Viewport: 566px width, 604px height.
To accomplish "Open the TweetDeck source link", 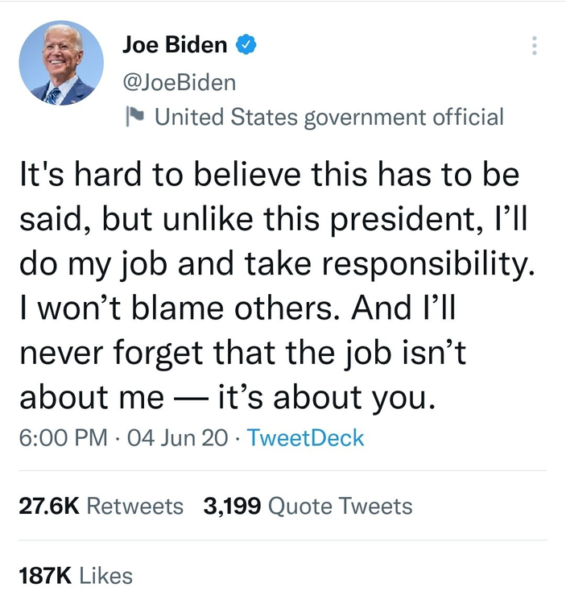I will coord(305,439).
